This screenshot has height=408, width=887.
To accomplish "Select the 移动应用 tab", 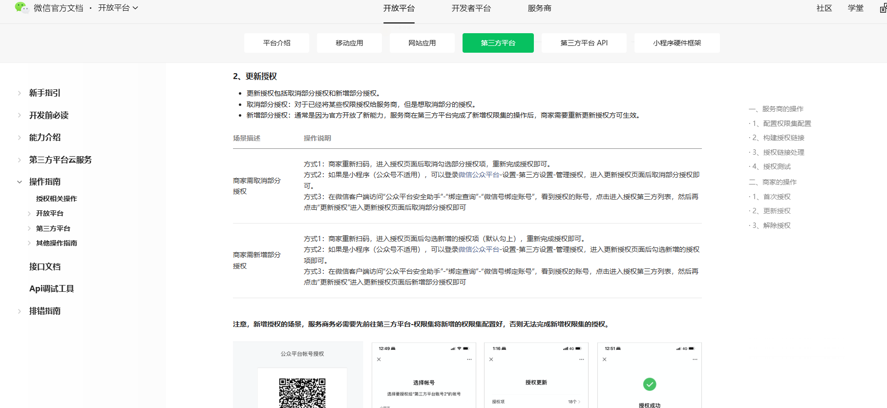I will tap(349, 43).
